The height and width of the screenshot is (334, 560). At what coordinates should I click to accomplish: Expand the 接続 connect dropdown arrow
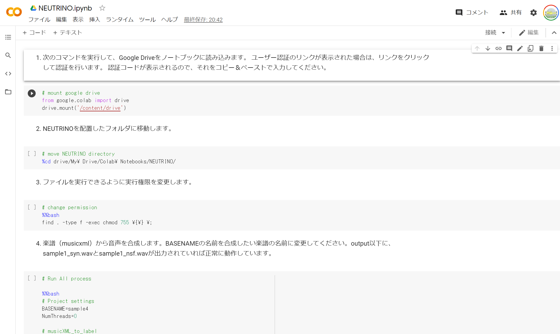pyautogui.click(x=503, y=33)
